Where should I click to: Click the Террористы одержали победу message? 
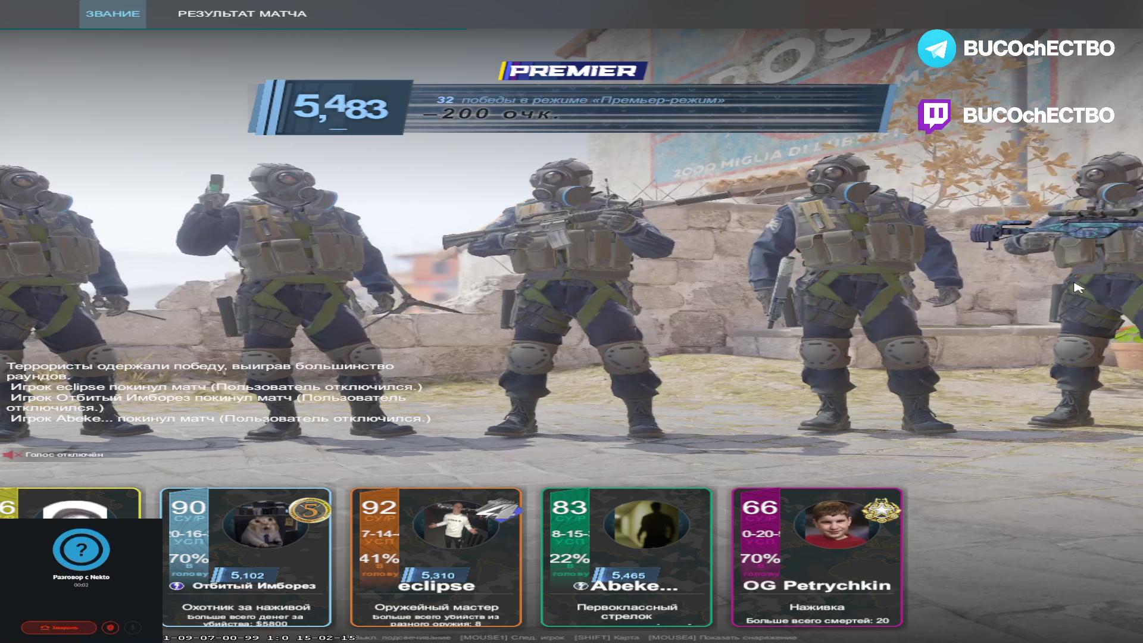pos(200,371)
